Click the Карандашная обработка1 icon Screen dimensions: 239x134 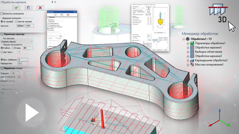click(192, 61)
